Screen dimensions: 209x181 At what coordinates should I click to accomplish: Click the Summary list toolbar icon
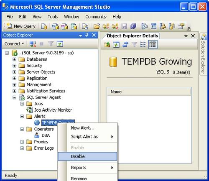153,26
